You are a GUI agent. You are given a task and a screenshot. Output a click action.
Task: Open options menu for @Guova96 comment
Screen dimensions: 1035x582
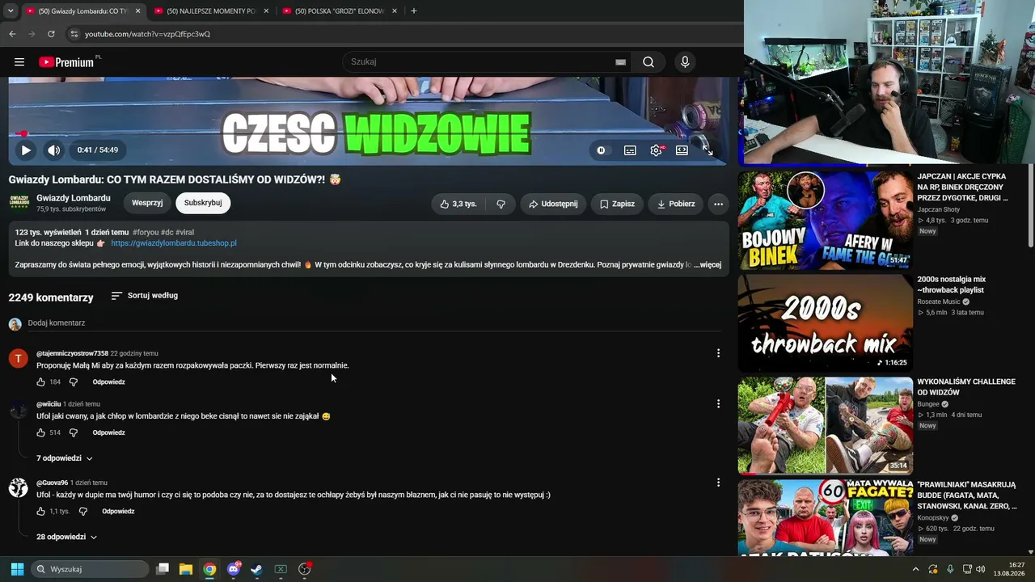(x=718, y=483)
